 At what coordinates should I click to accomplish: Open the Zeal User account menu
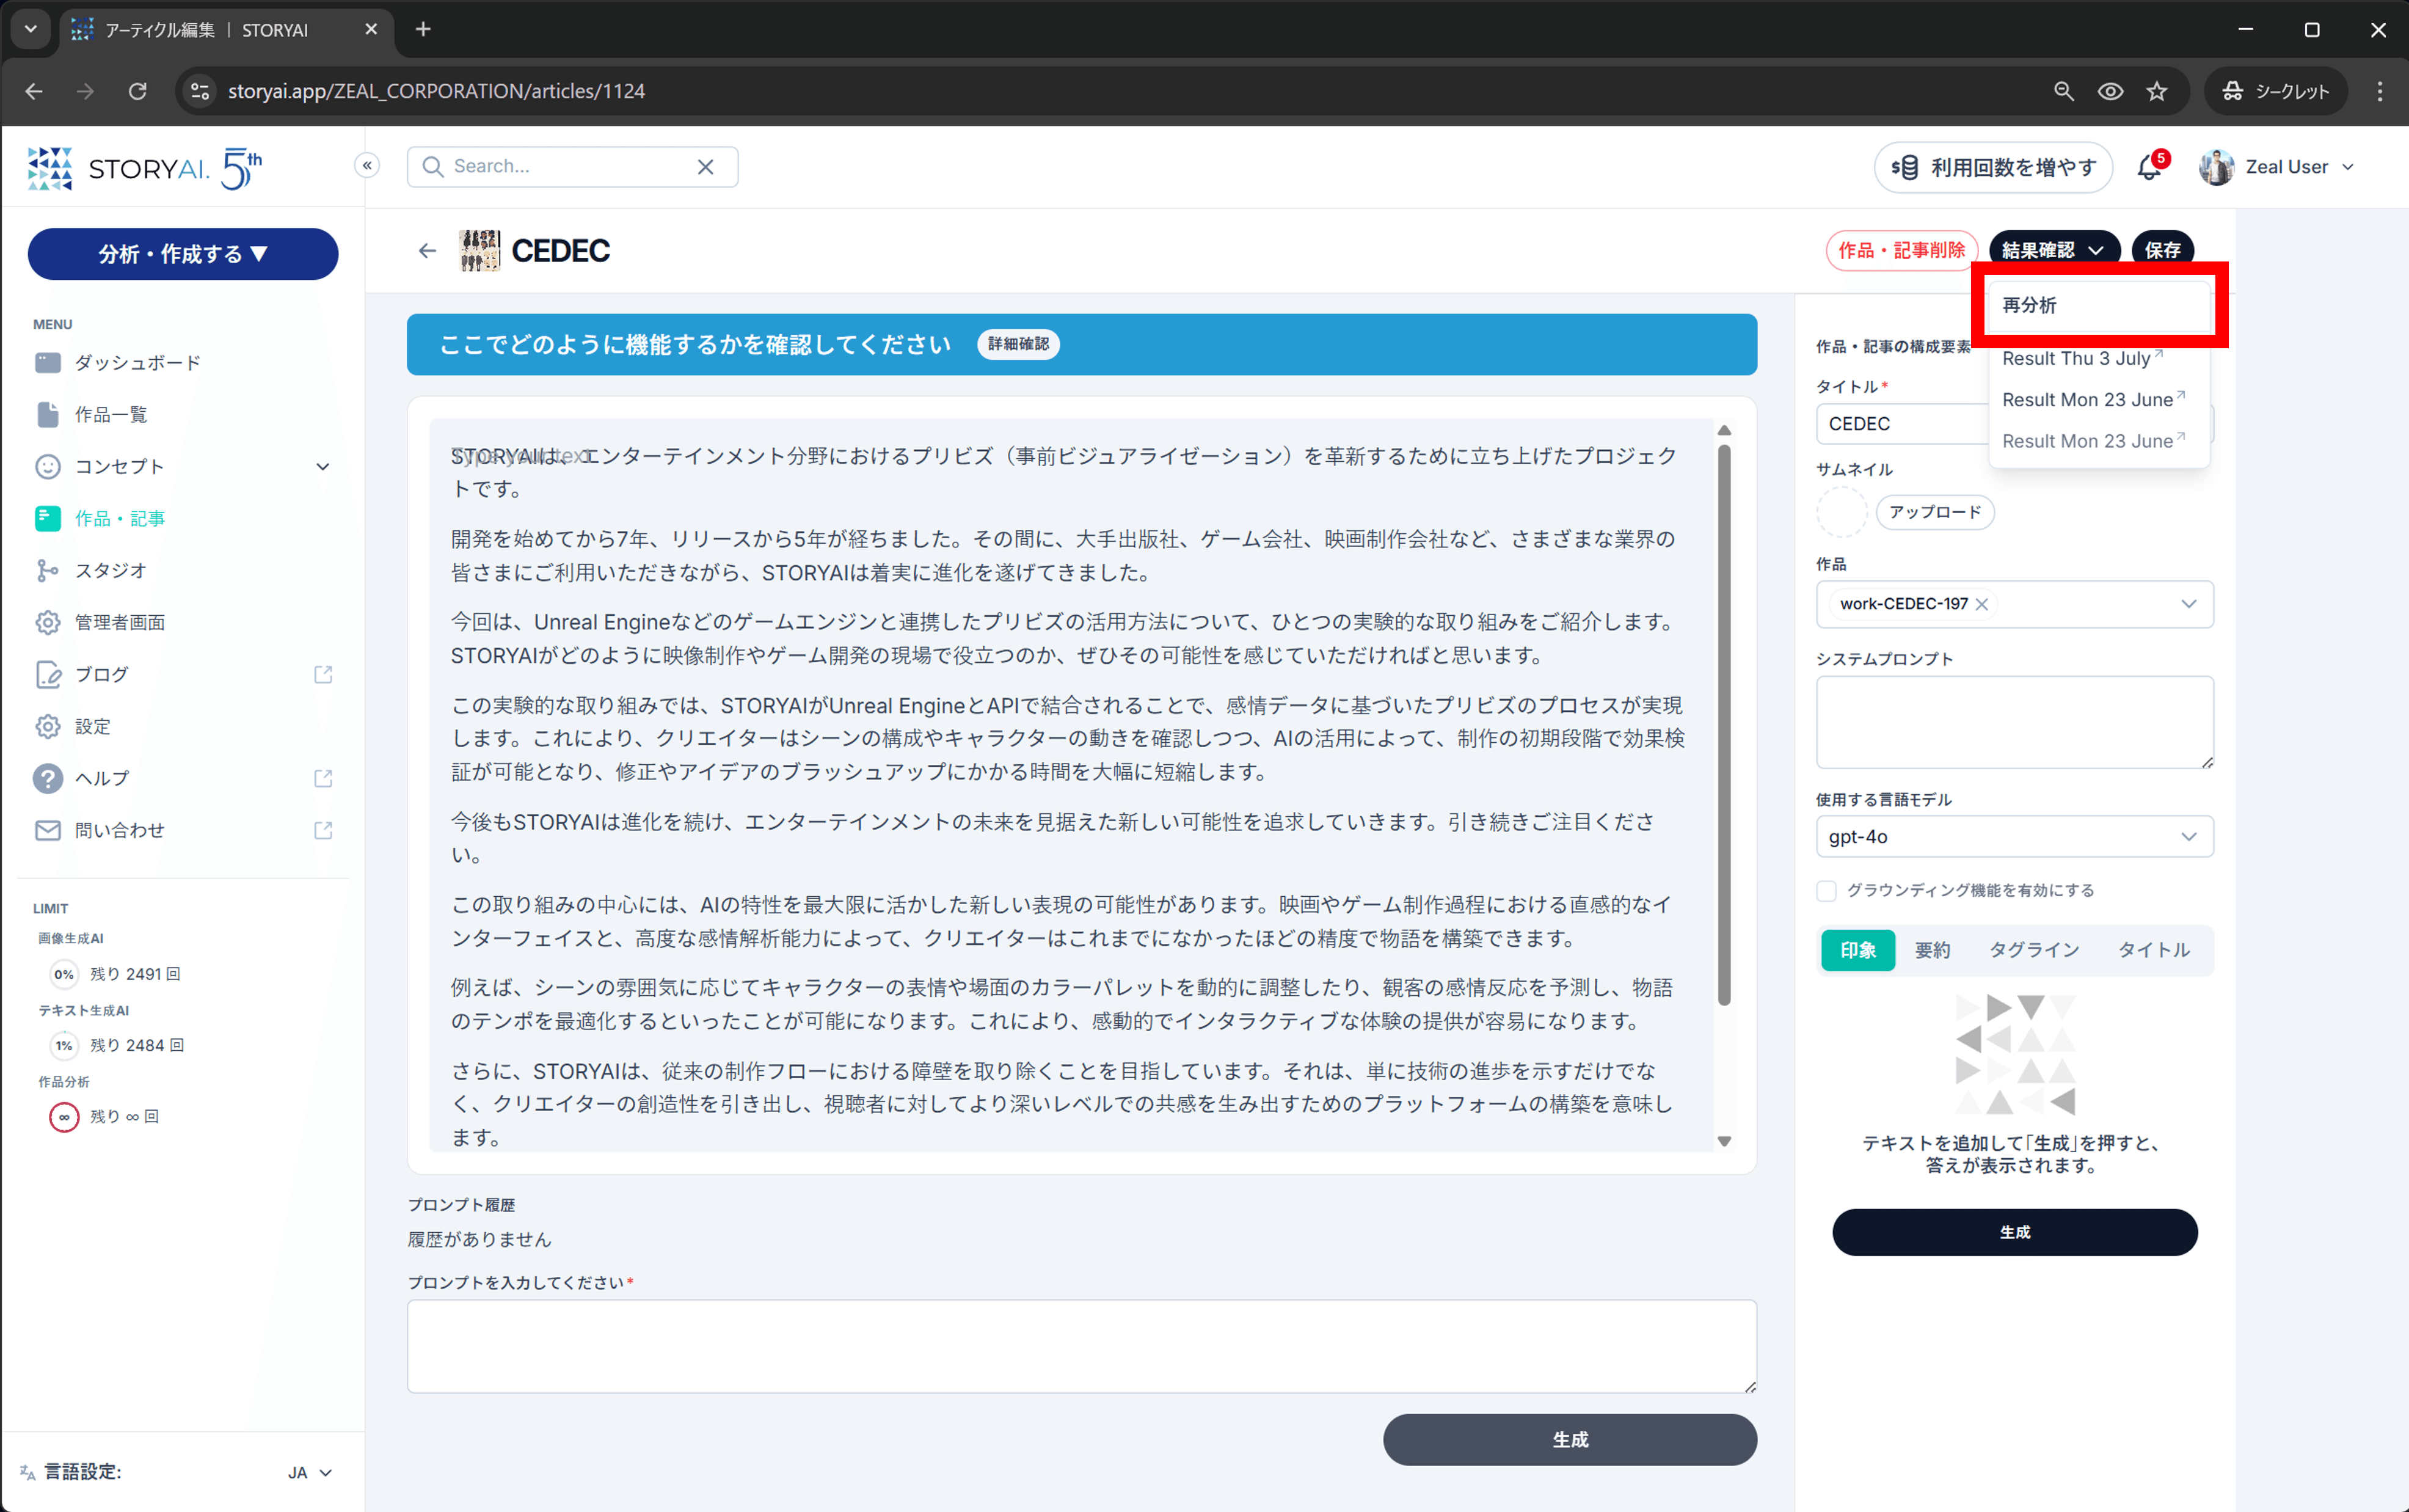tap(2276, 167)
